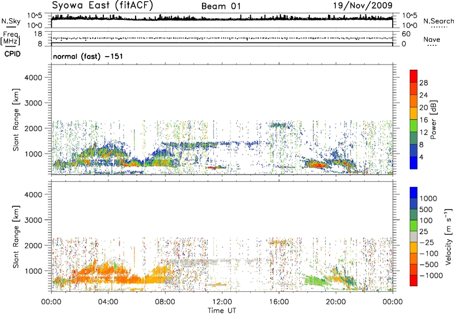Click the 'N.Sky' legend label
The width and height of the screenshot is (454, 314).
(x=11, y=21)
